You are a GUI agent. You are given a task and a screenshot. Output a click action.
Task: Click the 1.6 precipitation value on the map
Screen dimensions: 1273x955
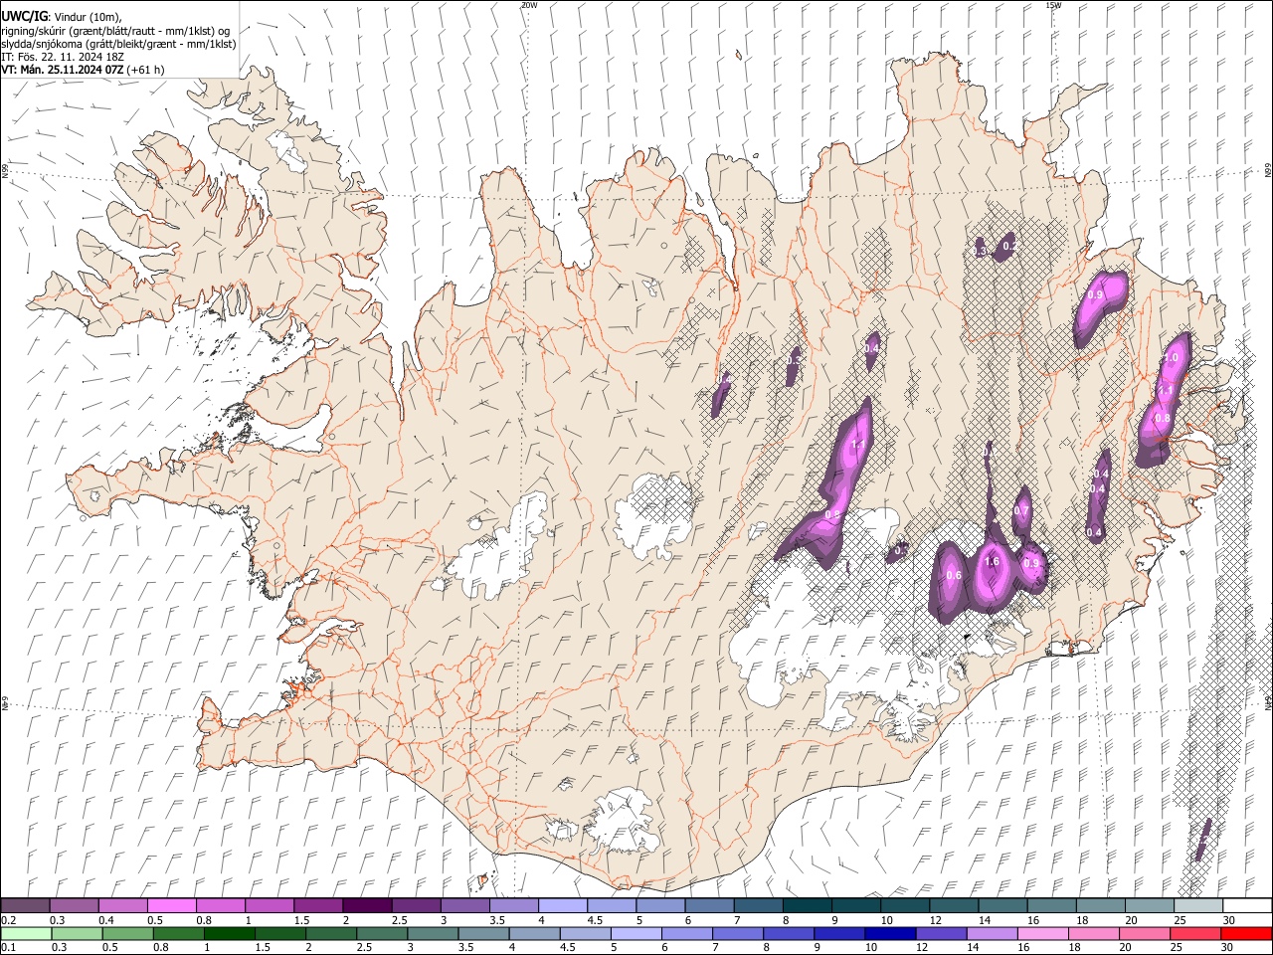[991, 562]
